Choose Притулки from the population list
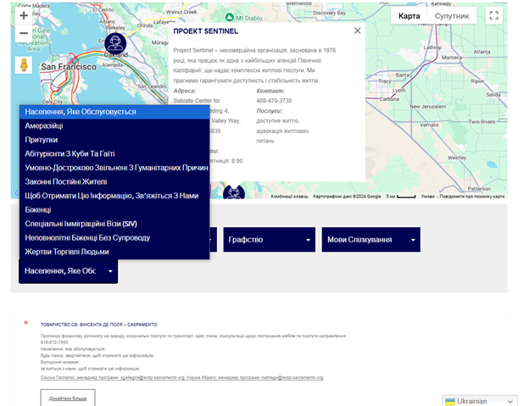This screenshot has height=406, width=529. pos(114,140)
